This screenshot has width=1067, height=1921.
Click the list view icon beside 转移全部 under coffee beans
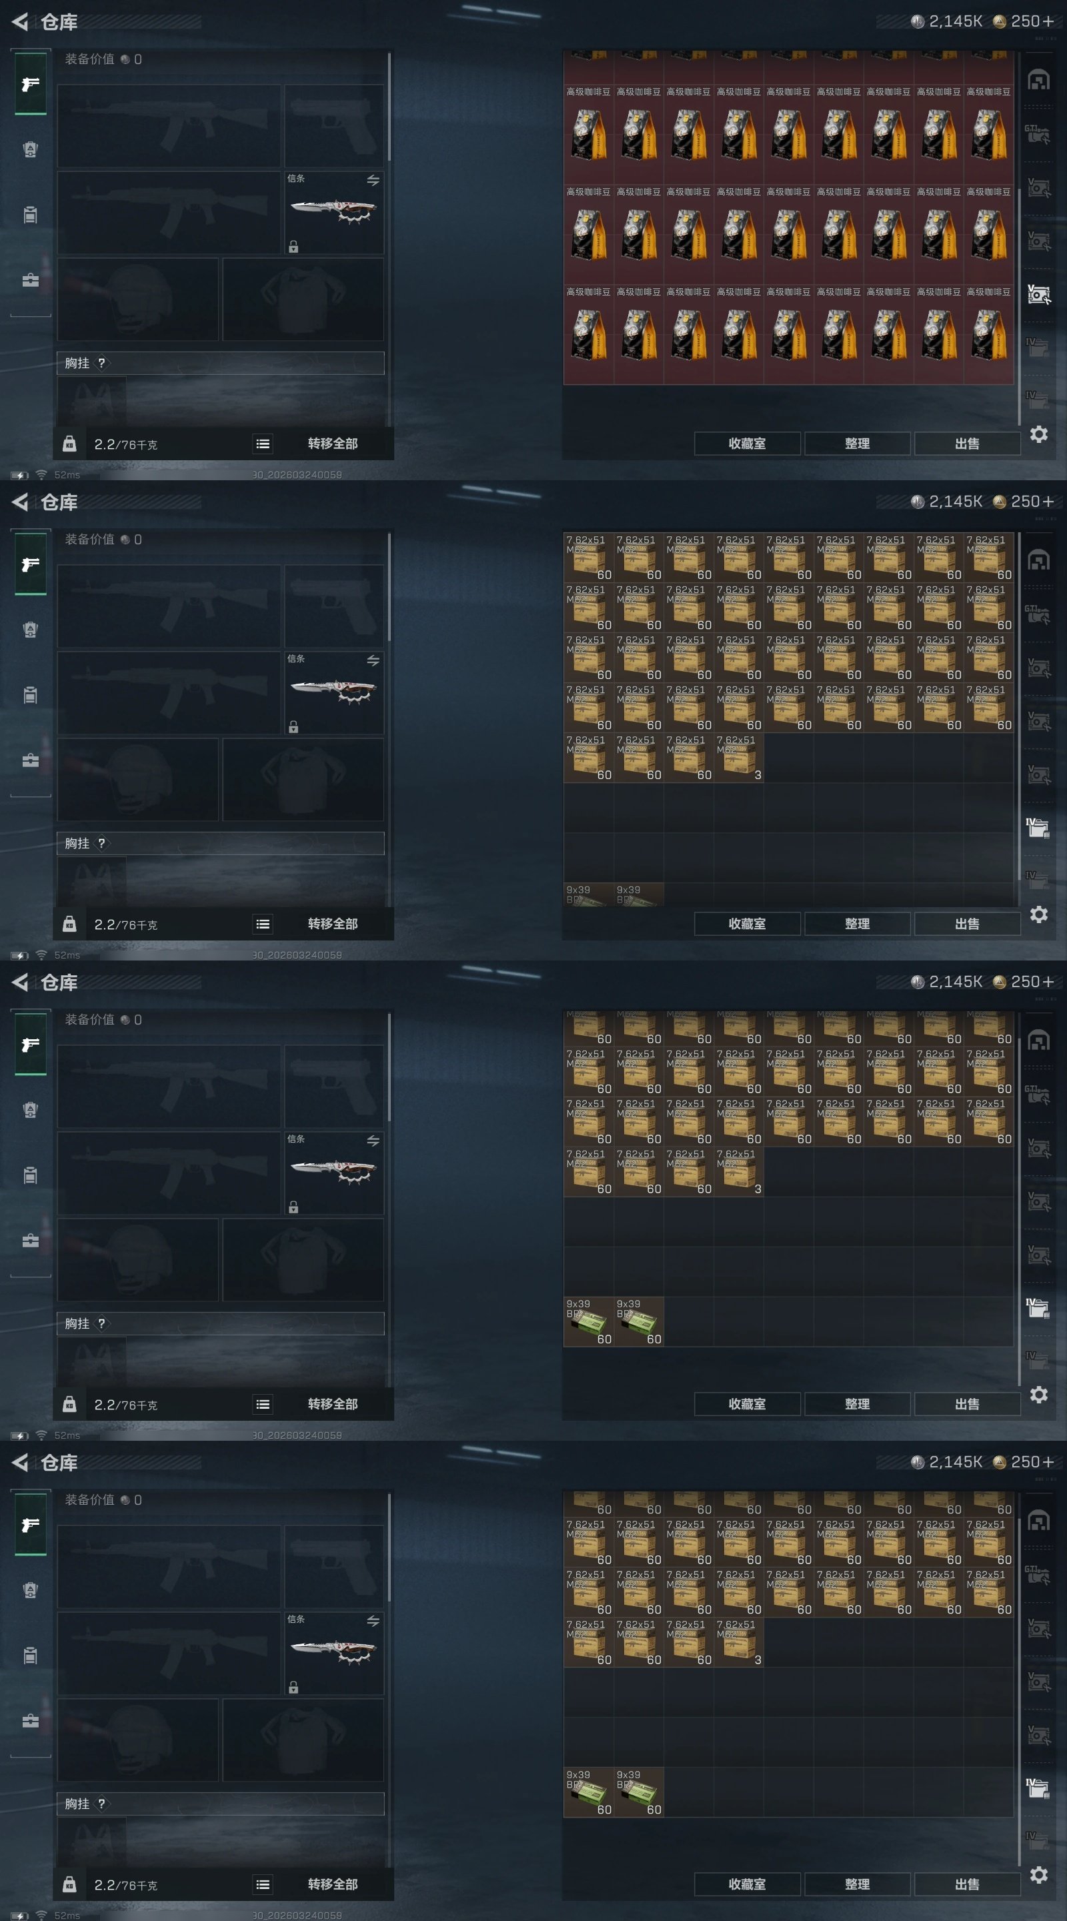tap(263, 444)
